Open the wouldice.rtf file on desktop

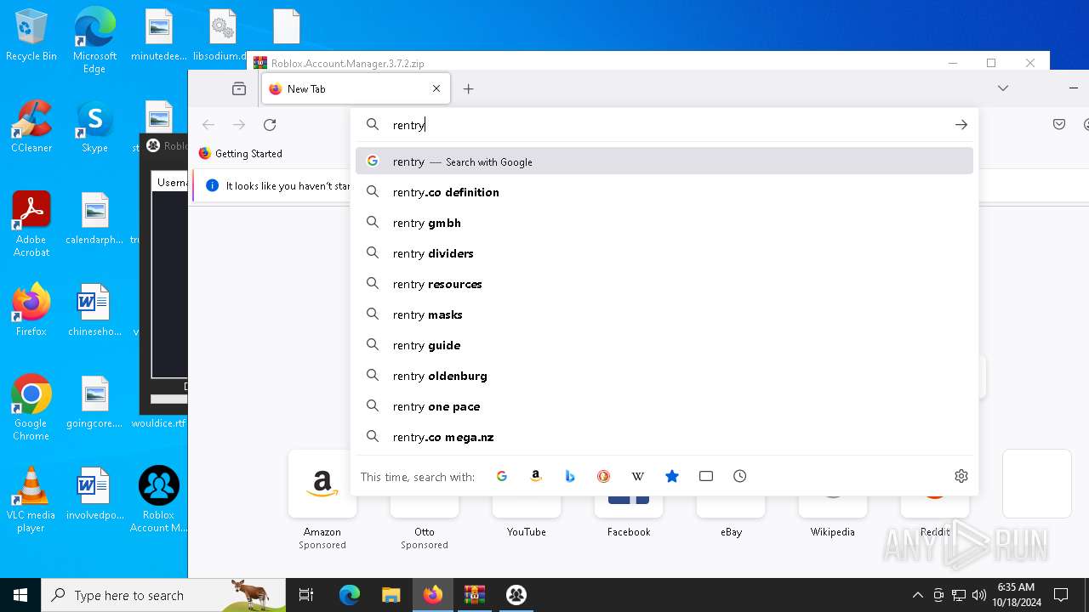click(158, 423)
